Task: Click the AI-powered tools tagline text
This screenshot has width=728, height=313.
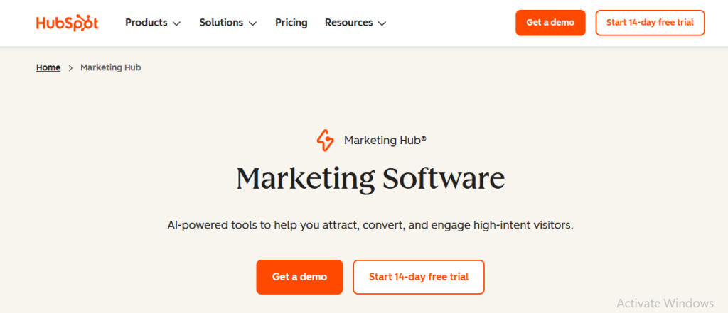Action: pos(370,226)
